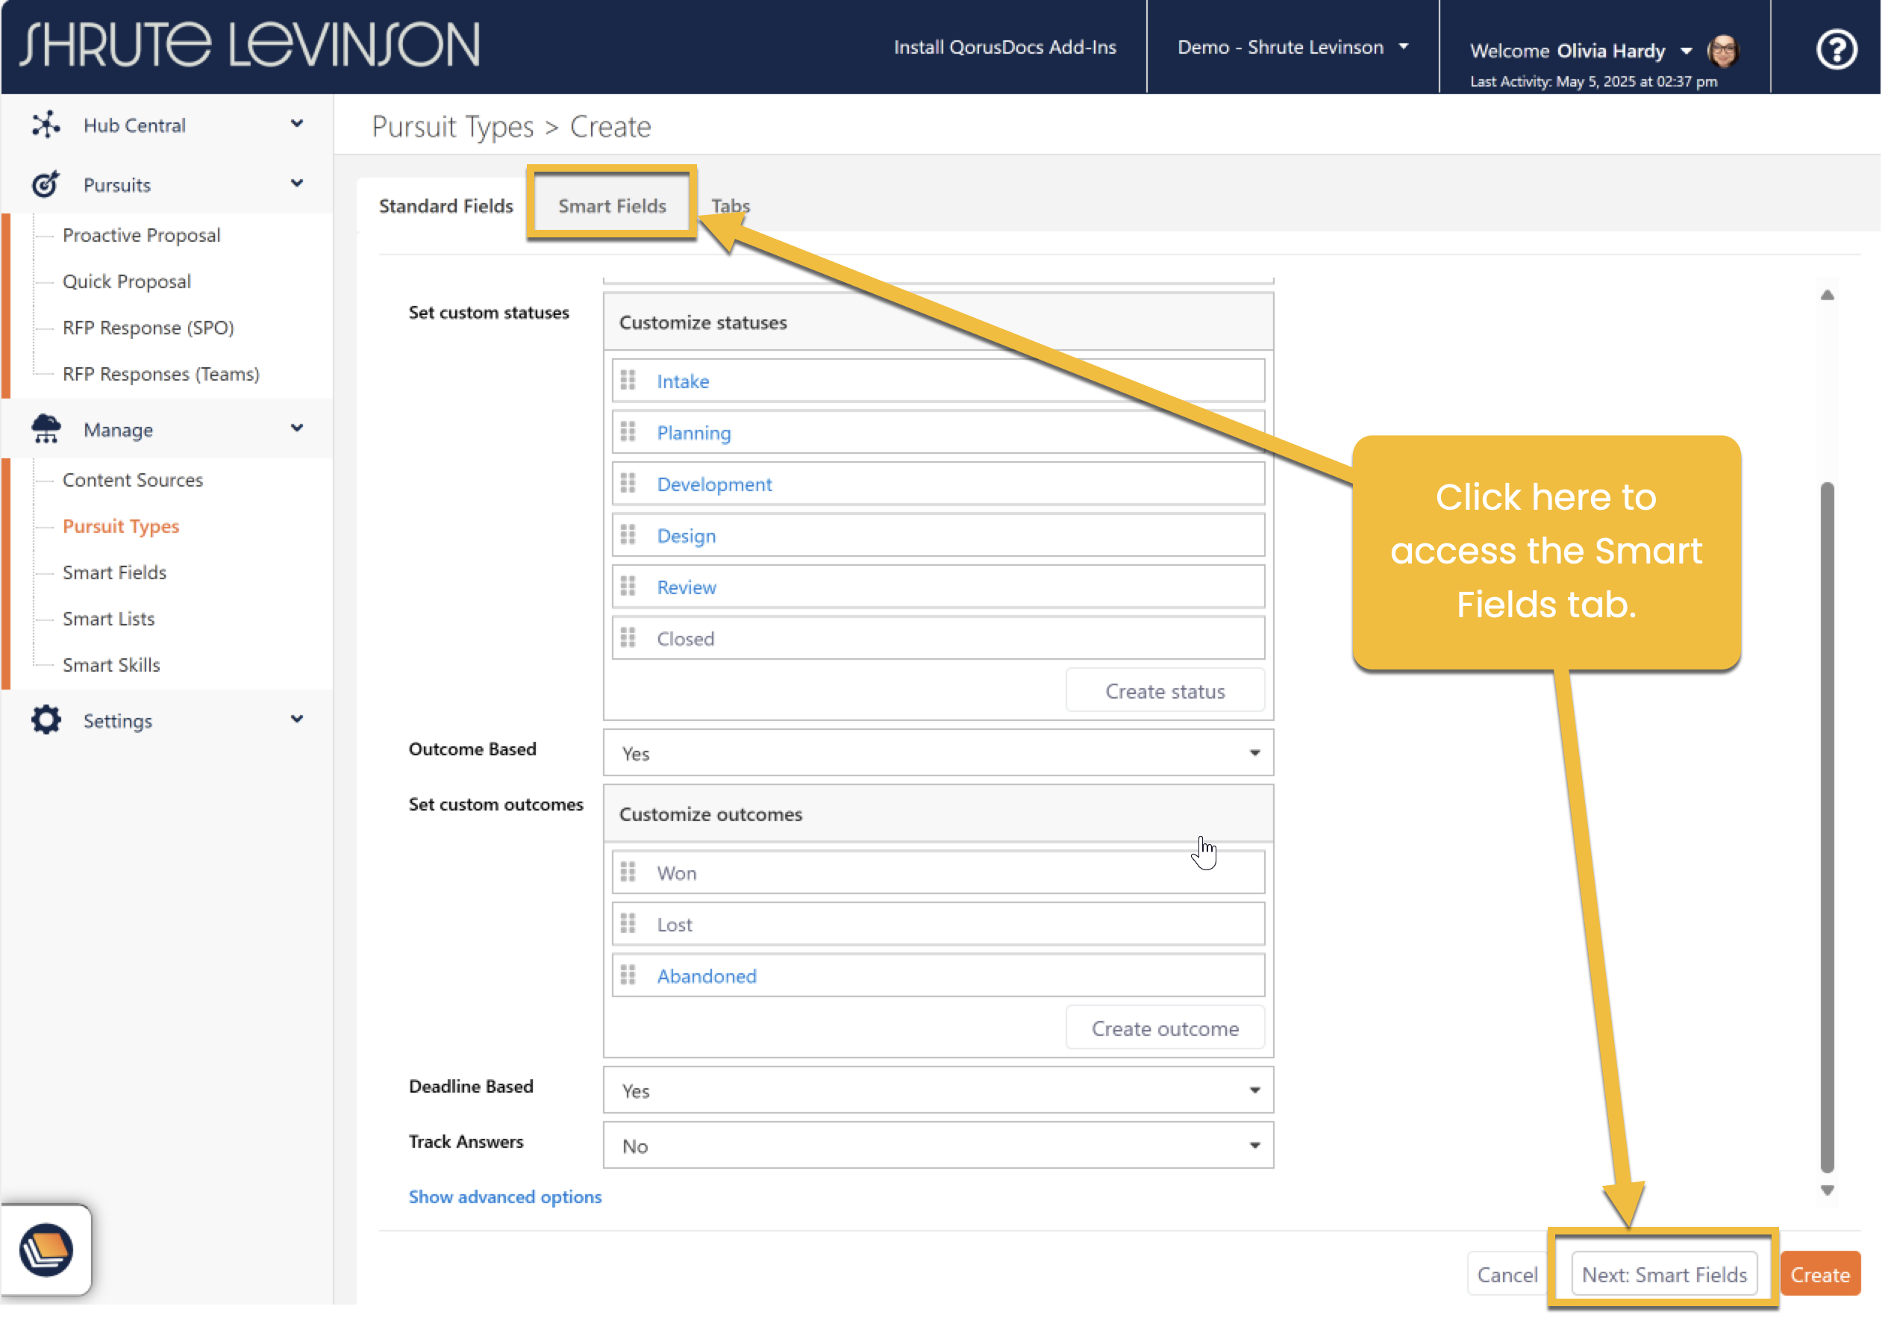Screen dimensions: 1891x1327
Task: Switch to the Tabs tab
Action: pyautogui.click(x=731, y=205)
